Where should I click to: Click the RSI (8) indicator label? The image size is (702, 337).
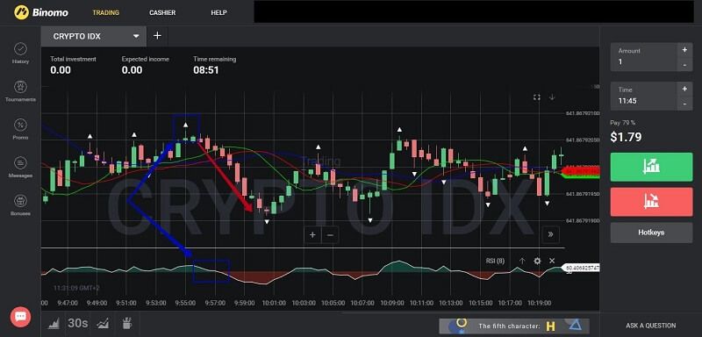point(495,261)
